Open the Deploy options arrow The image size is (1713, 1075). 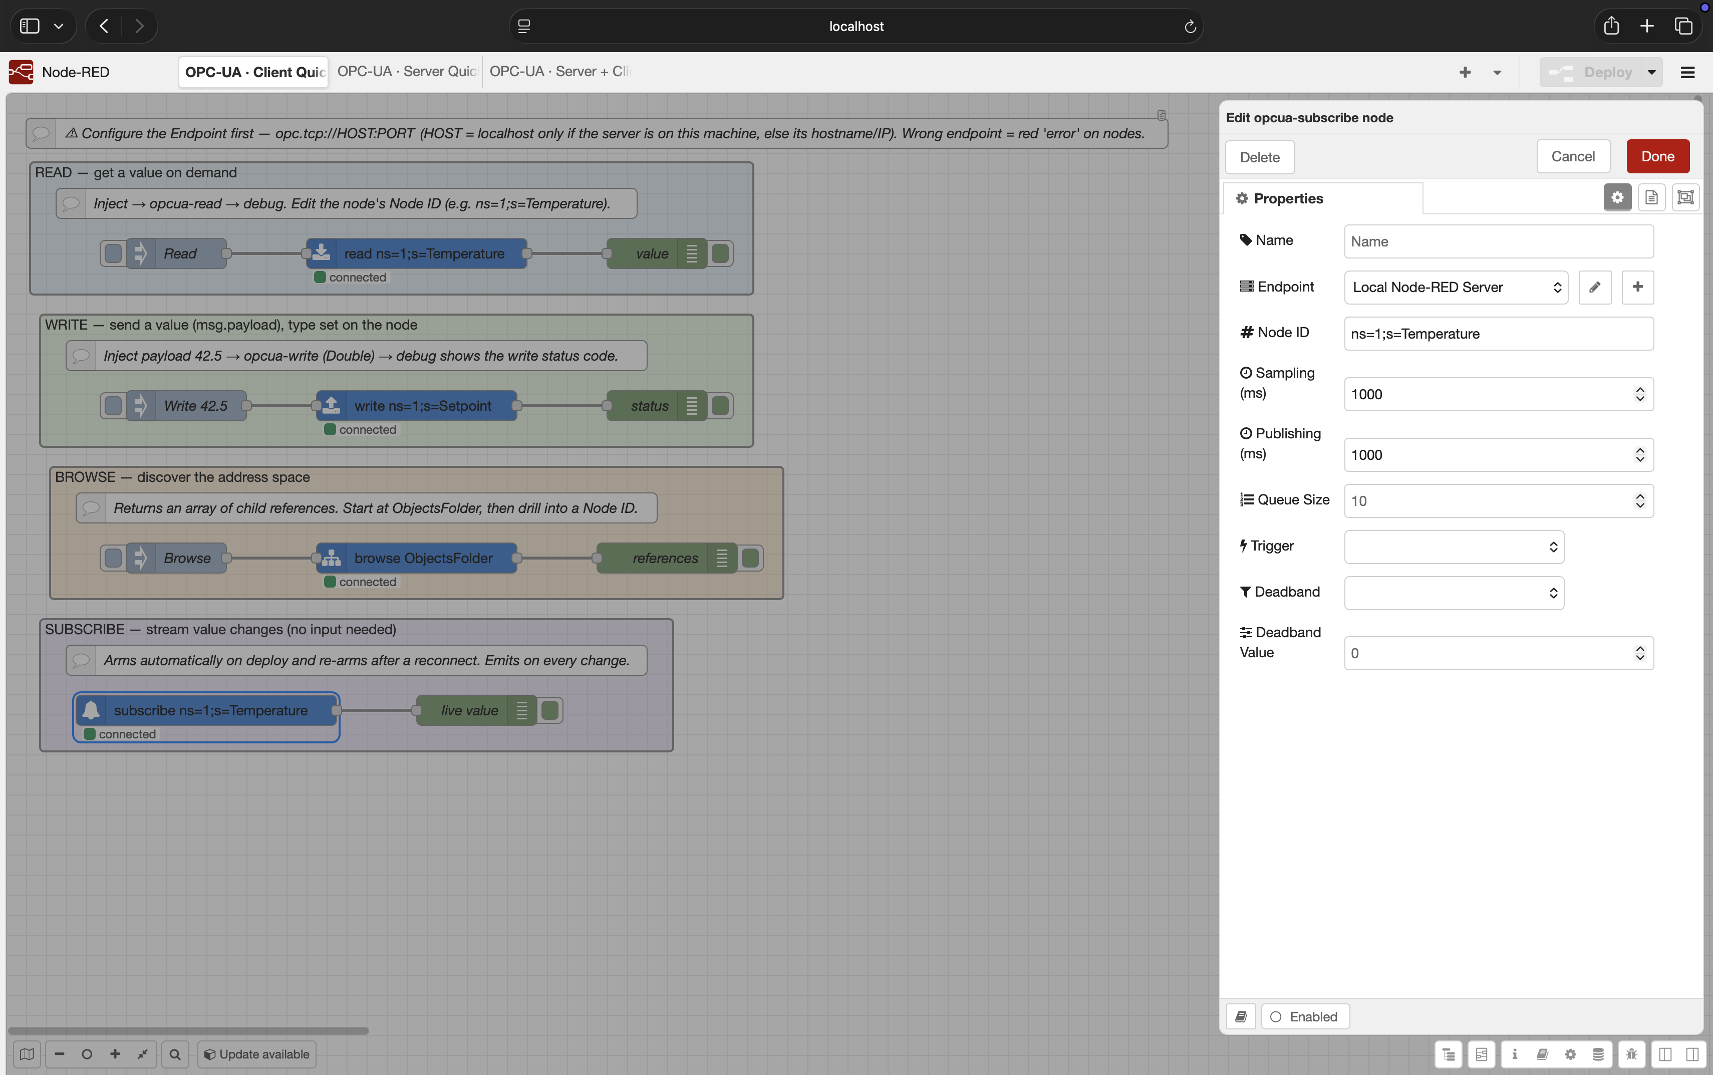point(1651,73)
